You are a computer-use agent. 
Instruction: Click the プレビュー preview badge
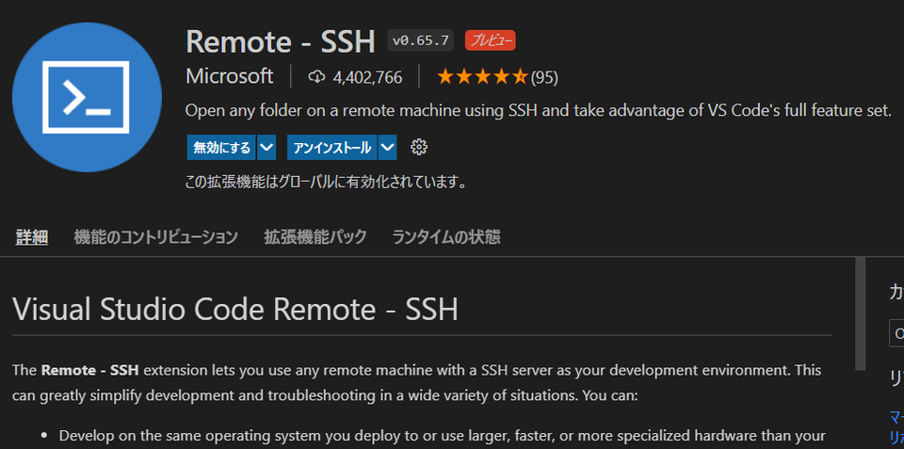click(490, 40)
